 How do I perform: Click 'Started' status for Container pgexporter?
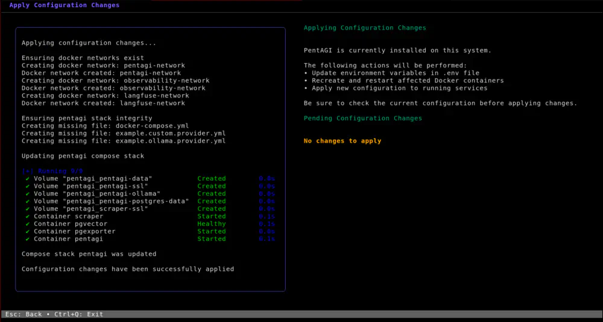[212, 232]
